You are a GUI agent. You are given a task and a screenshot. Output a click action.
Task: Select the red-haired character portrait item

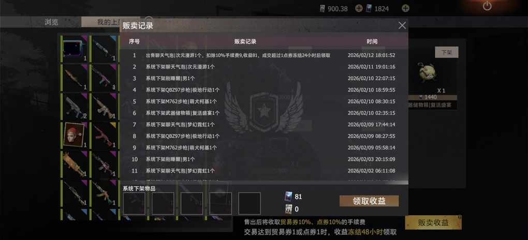point(74,134)
